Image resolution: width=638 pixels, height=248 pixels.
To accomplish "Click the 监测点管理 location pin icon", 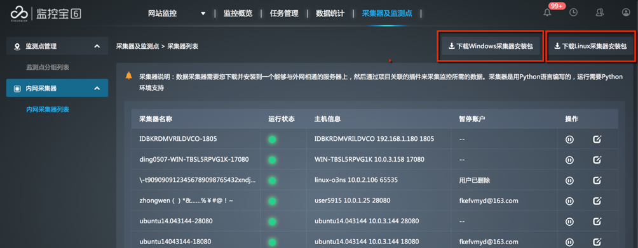I will tap(17, 47).
